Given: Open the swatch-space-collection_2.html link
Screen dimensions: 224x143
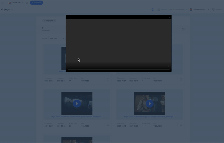Looking at the screenshot, I should click(x=149, y=117).
